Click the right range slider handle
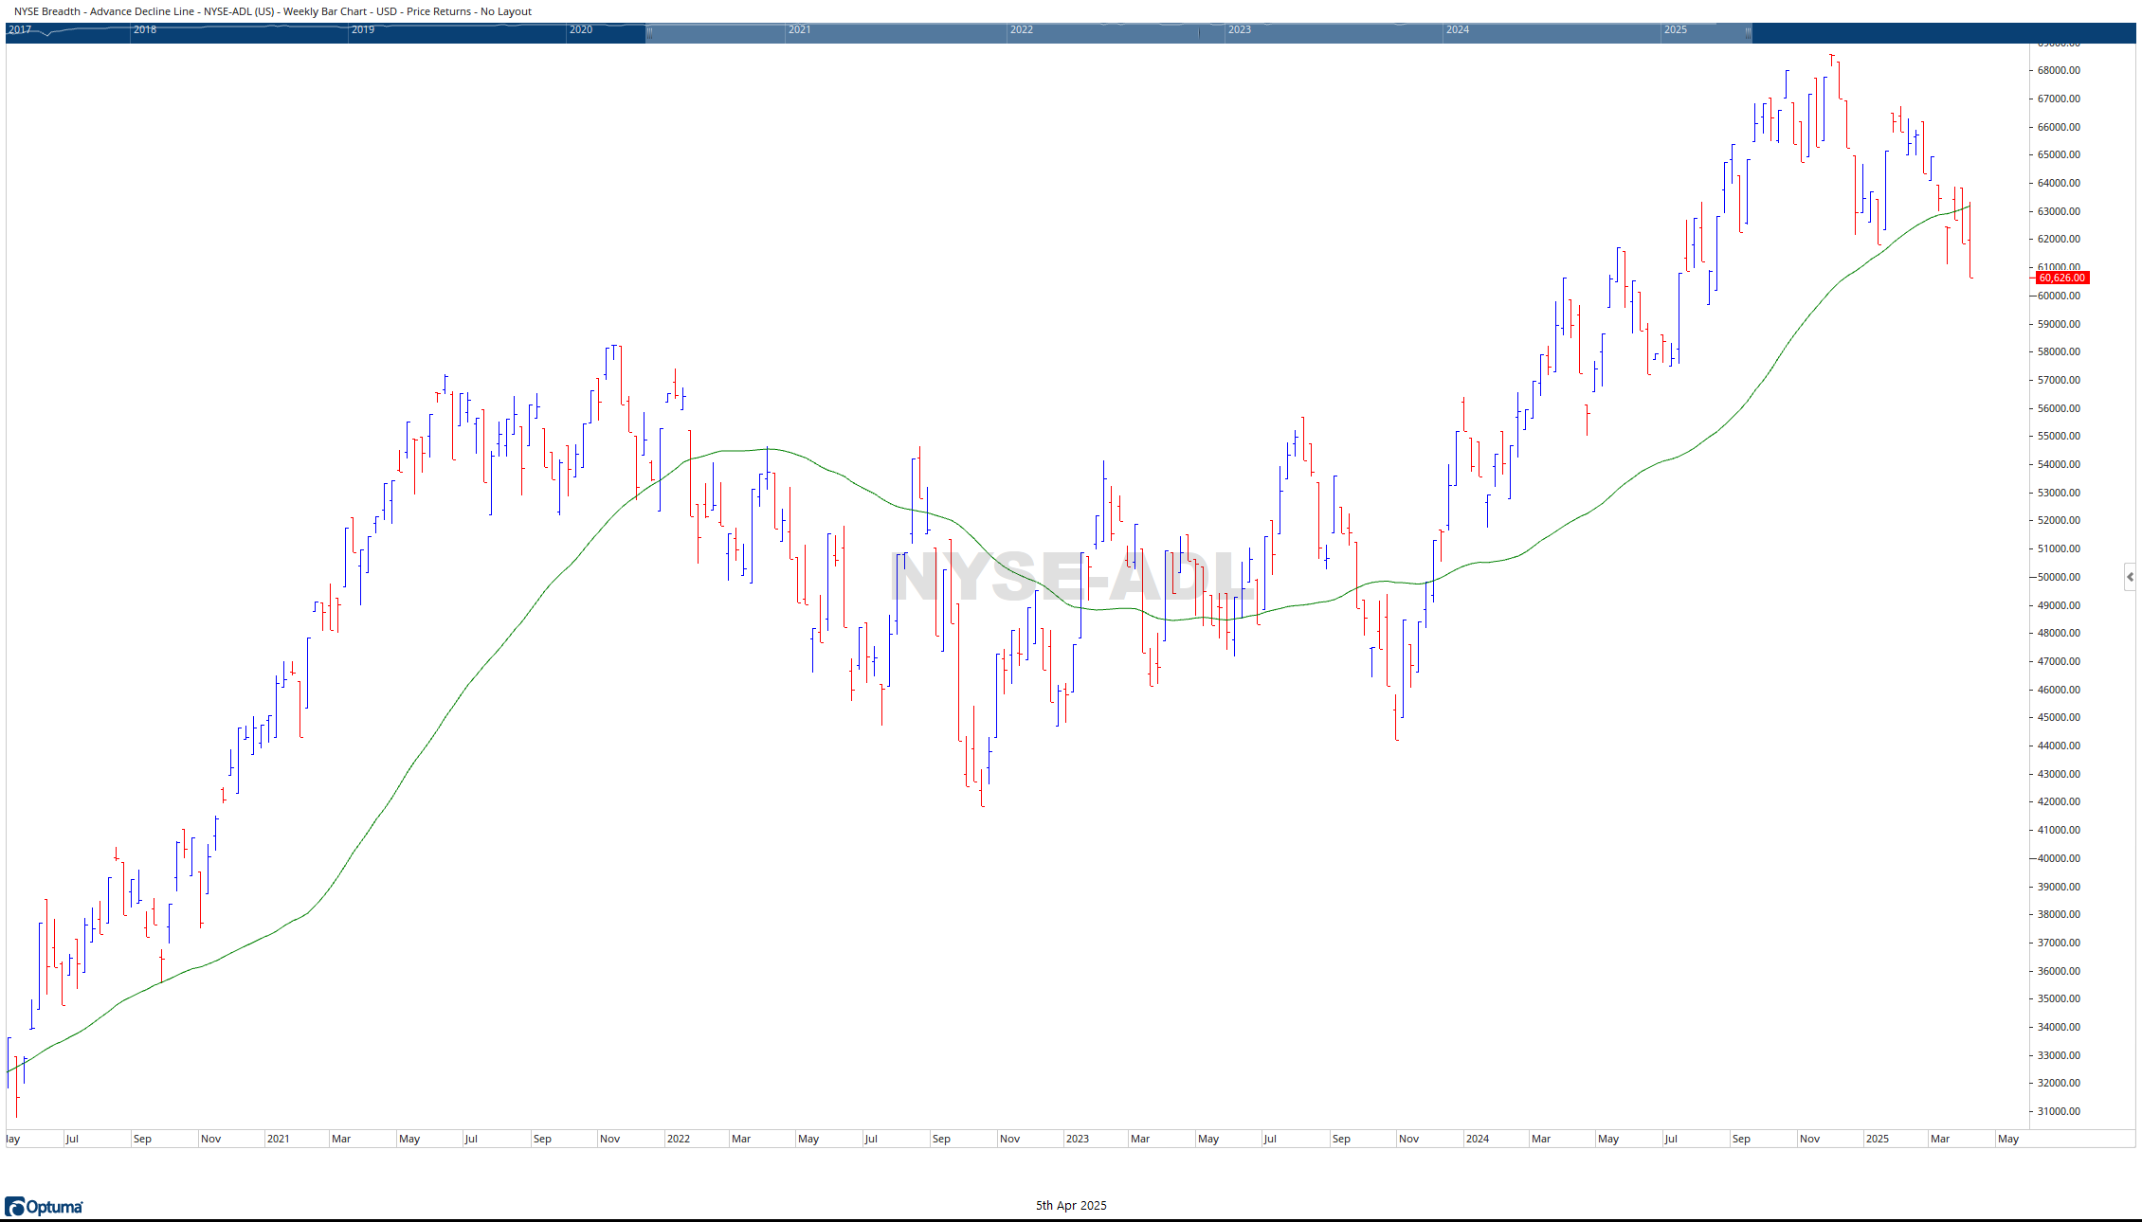Viewport: 2142px width, 1222px height. coord(1748,32)
